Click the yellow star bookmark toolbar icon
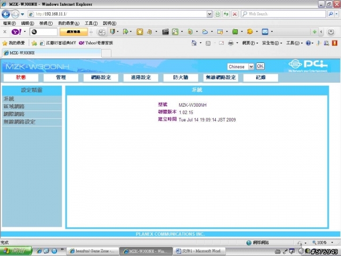This screenshot has width=341, height=256. (140, 32)
